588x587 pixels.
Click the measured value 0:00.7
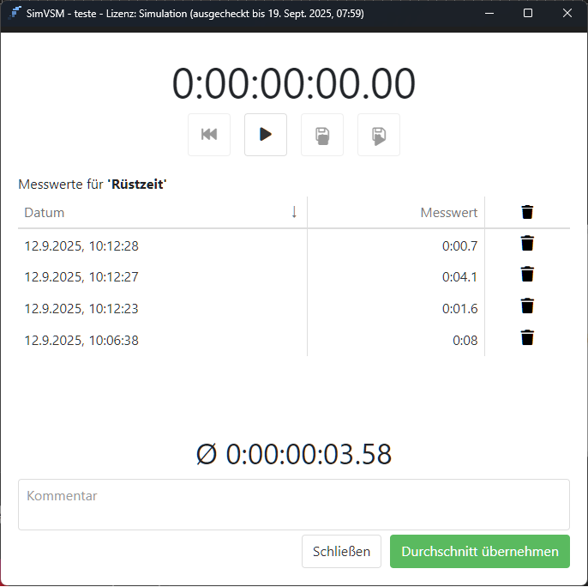(x=459, y=246)
